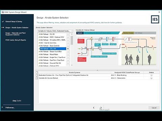Go to HVAC Loads, Sizing & Reports step
This screenshot has height=121, width=162.
click(x=16, y=40)
